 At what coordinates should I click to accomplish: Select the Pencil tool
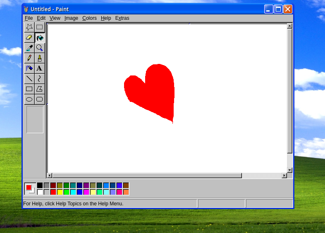pyautogui.click(x=29, y=58)
